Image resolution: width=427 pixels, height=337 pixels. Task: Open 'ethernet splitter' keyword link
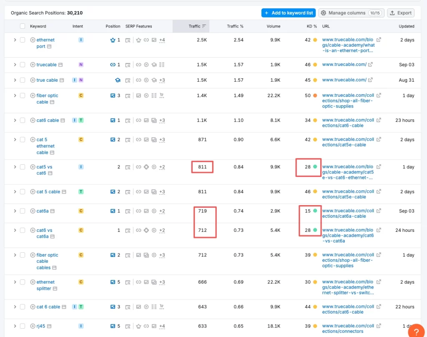45,285
